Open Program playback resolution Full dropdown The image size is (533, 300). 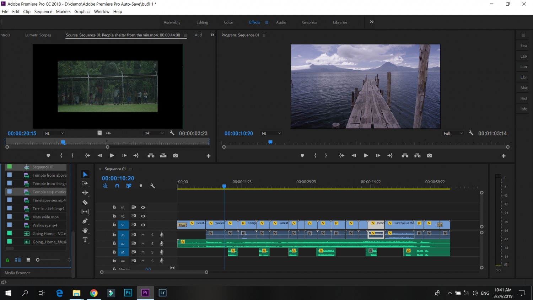point(453,133)
